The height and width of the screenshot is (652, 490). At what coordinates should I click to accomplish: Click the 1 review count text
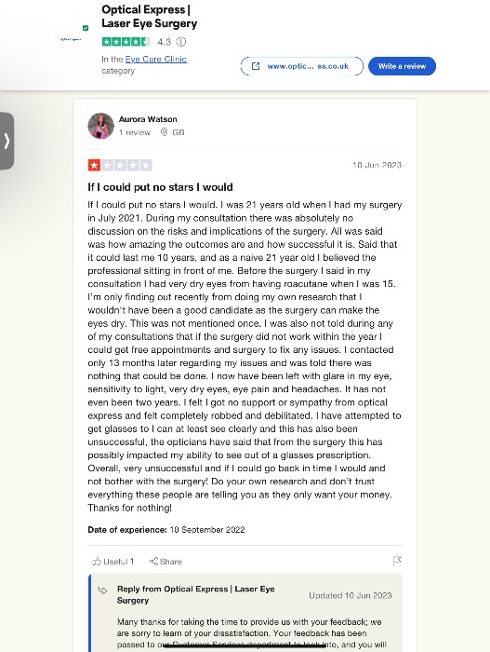(x=135, y=132)
